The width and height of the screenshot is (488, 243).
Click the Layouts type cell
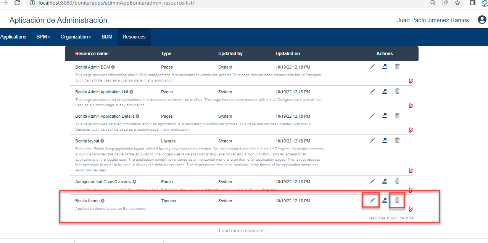click(x=168, y=141)
